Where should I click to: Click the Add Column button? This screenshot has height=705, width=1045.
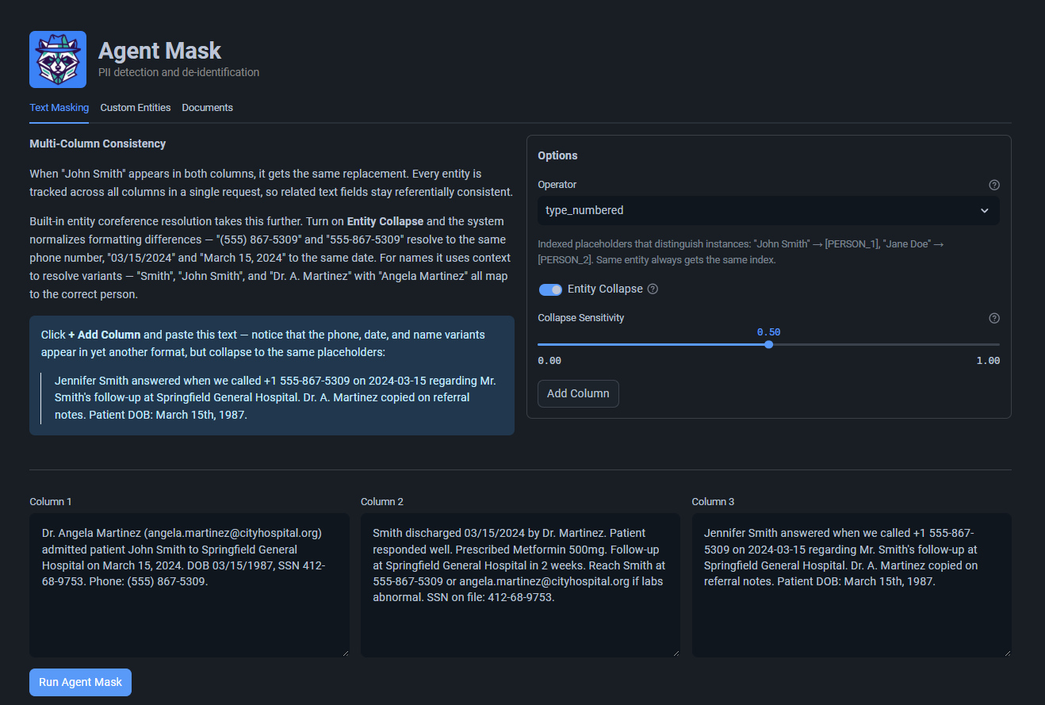578,393
